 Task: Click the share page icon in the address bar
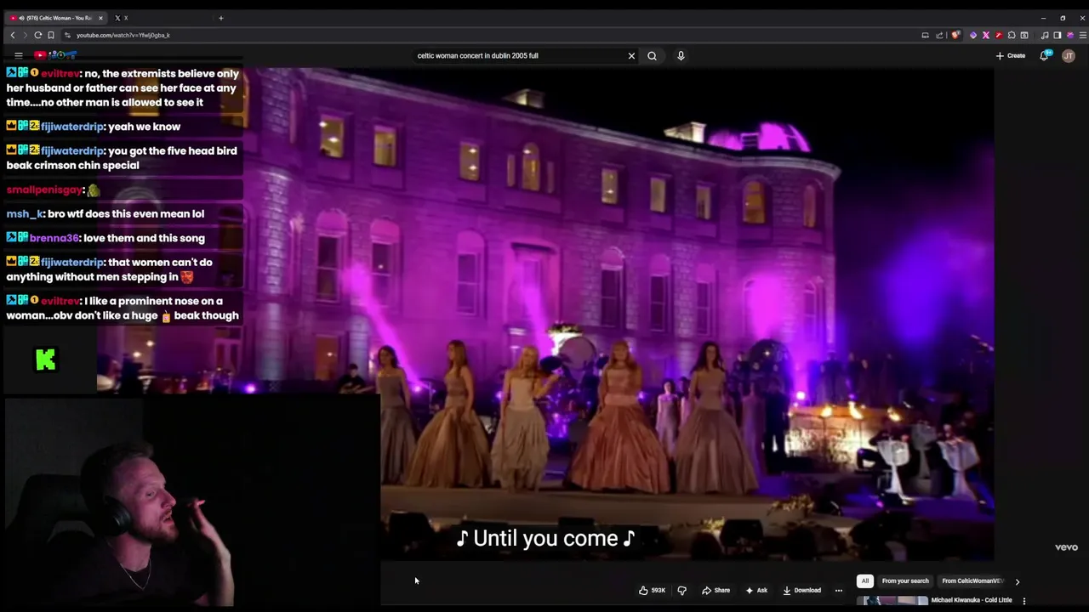(x=939, y=35)
